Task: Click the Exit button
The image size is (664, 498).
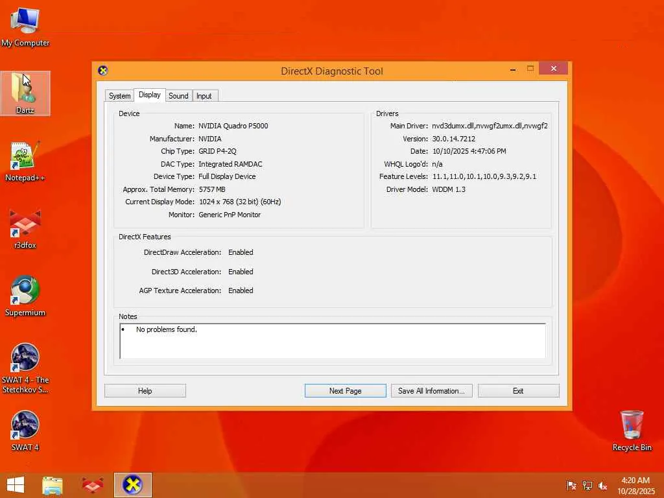Action: (518, 391)
